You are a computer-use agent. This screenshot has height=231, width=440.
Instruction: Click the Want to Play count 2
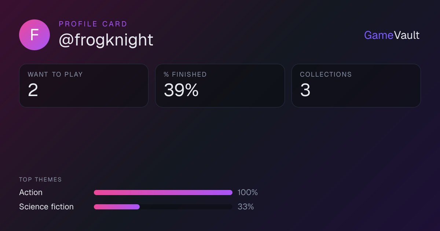[33, 90]
